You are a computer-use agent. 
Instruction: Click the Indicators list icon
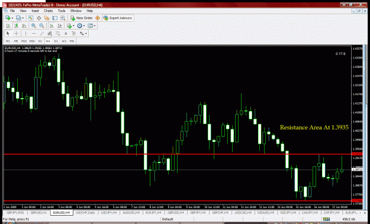69,25
